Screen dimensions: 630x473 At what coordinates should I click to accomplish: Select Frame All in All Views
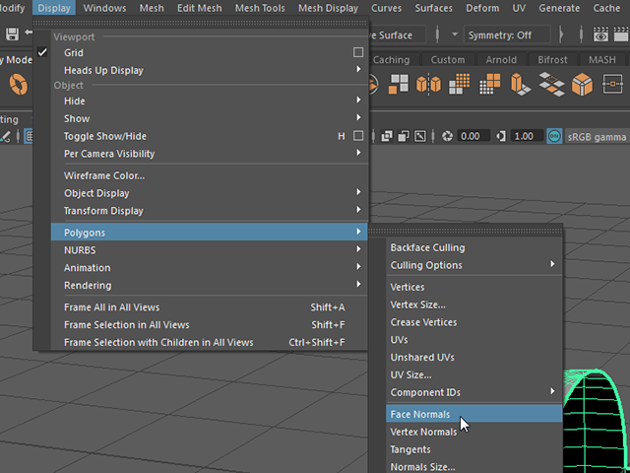(x=210, y=307)
